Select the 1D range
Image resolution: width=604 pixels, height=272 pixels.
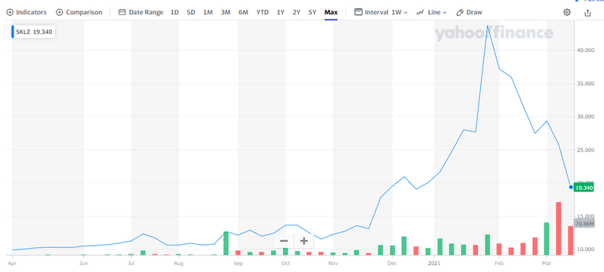(174, 12)
